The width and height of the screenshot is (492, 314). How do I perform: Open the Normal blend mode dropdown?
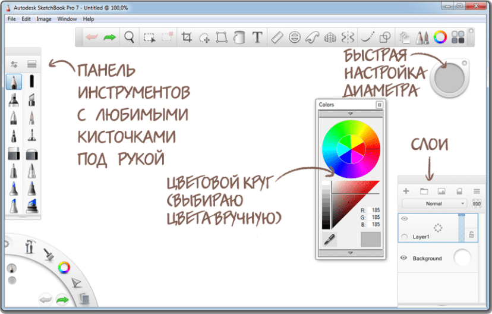coord(434,203)
